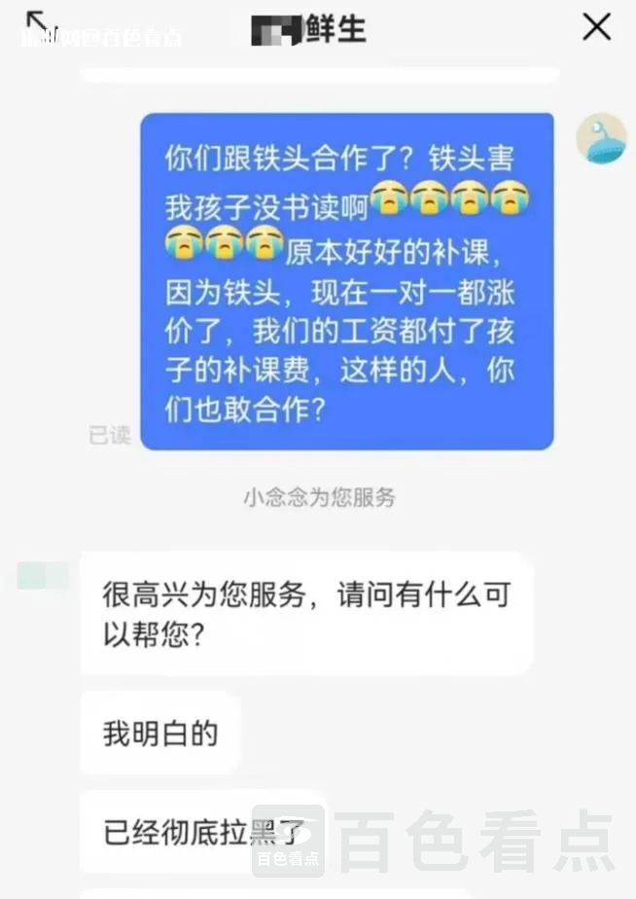Close the chat with the X icon
Viewport: 636px width, 899px height.
pos(596,27)
